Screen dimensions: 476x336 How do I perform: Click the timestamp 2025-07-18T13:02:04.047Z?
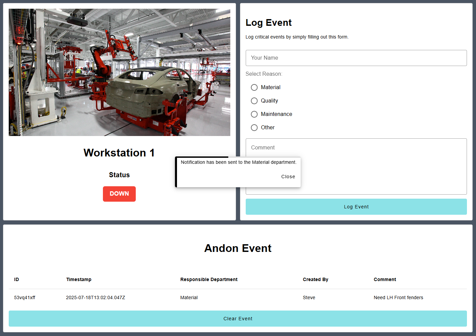coord(96,297)
